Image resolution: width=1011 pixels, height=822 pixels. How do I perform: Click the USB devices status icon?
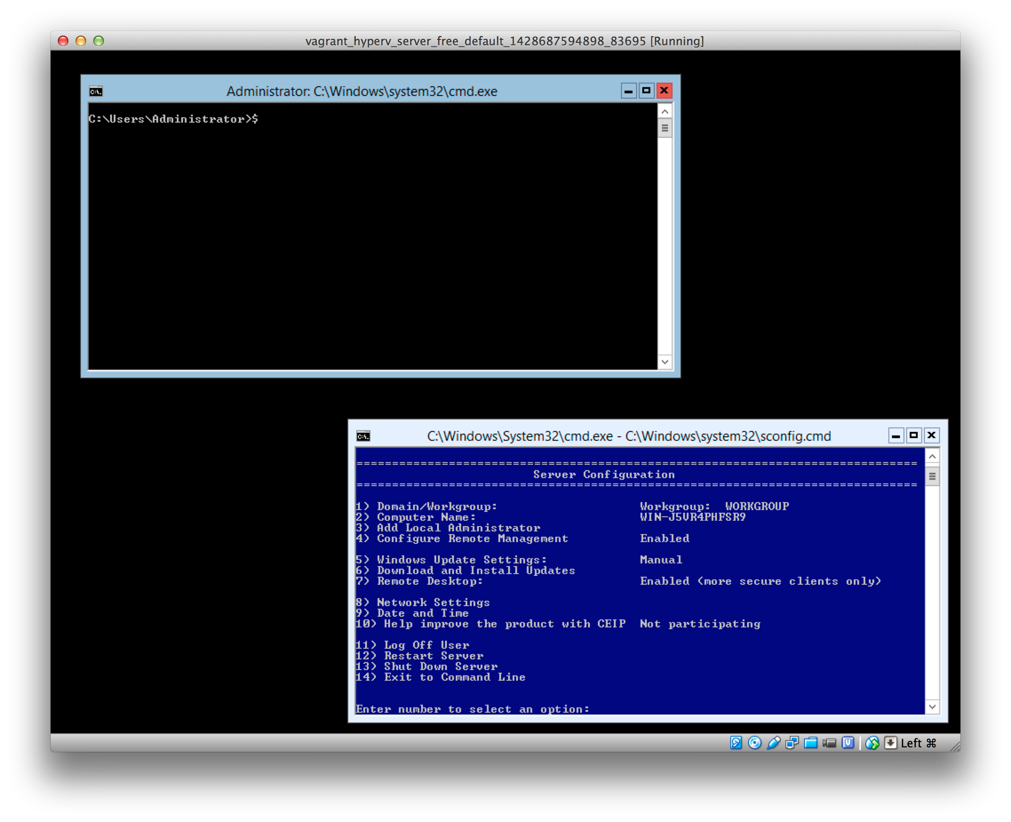[x=773, y=743]
